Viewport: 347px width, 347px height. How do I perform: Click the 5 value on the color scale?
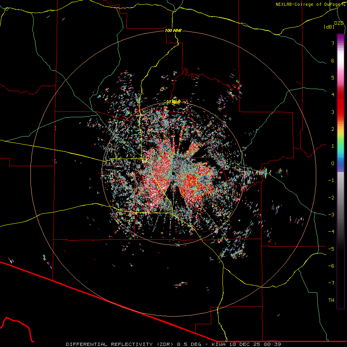[333, 77]
